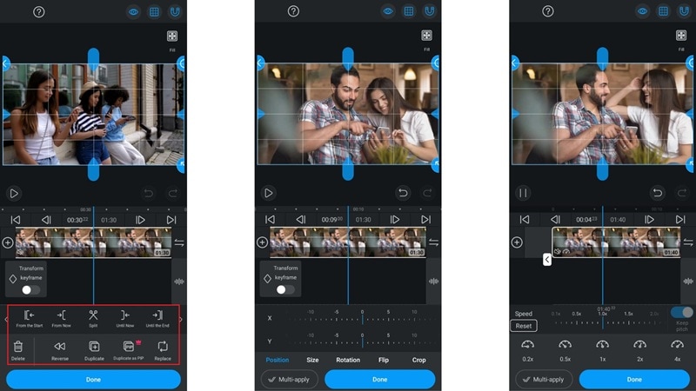Select the 0.2x speed preset icon
696x391 pixels.
click(528, 344)
